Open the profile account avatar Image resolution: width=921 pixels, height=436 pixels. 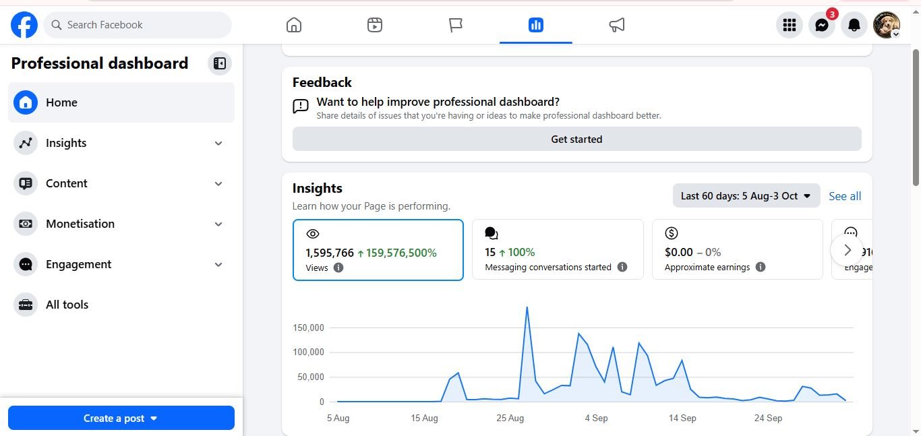(887, 25)
